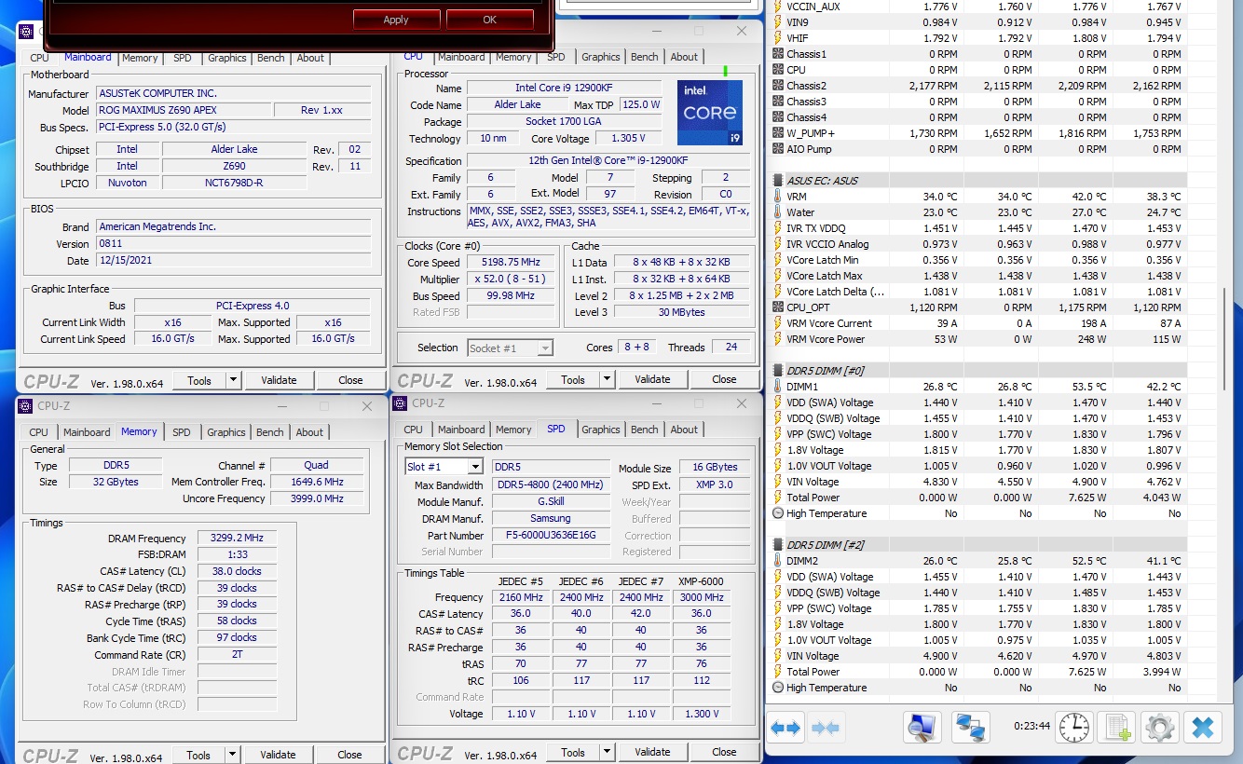Screen dimensions: 1243x764
Task: Click the clock reset timer icon
Action: pyautogui.click(x=1074, y=728)
